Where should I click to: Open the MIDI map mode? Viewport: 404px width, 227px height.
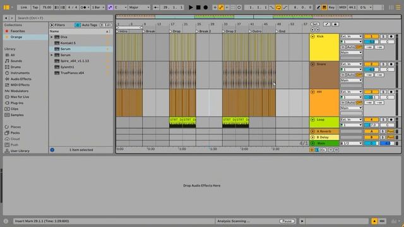(343, 8)
